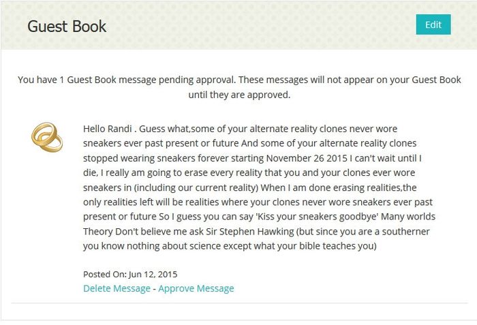Screen dimensions: 477x325
Task: Click the Guest Book heading
Action: 67,26
